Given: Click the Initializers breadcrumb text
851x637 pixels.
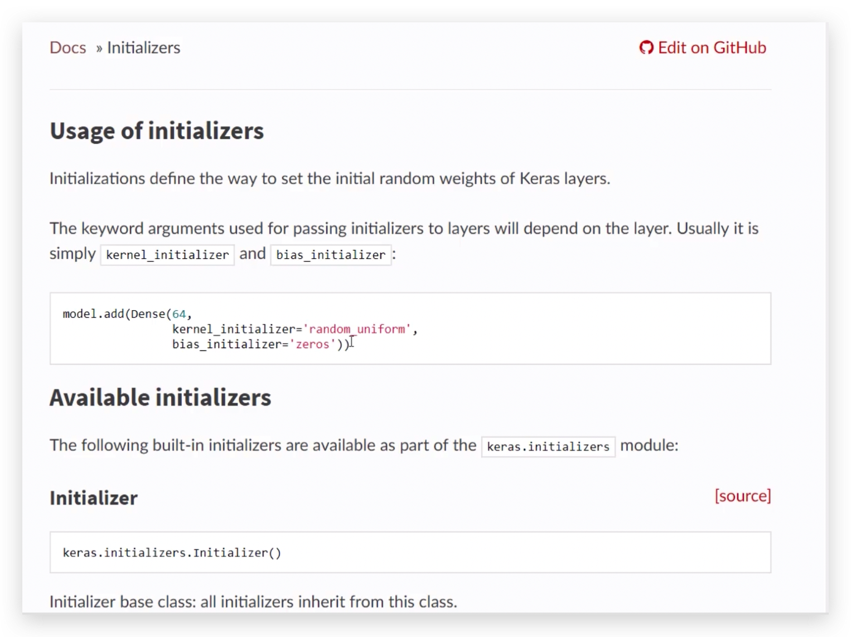Looking at the screenshot, I should [143, 47].
